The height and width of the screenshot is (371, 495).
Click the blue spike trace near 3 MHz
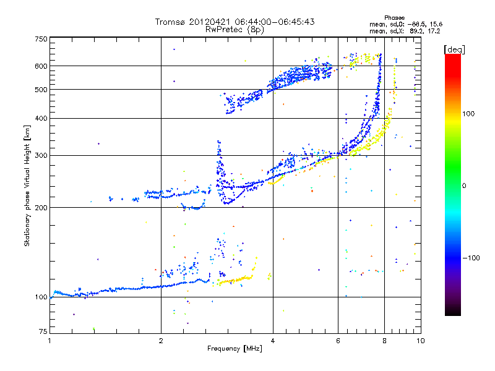[220, 172]
